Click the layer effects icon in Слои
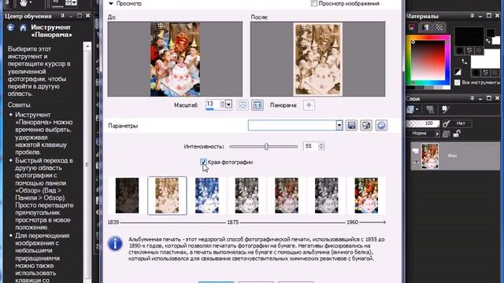 [445, 110]
